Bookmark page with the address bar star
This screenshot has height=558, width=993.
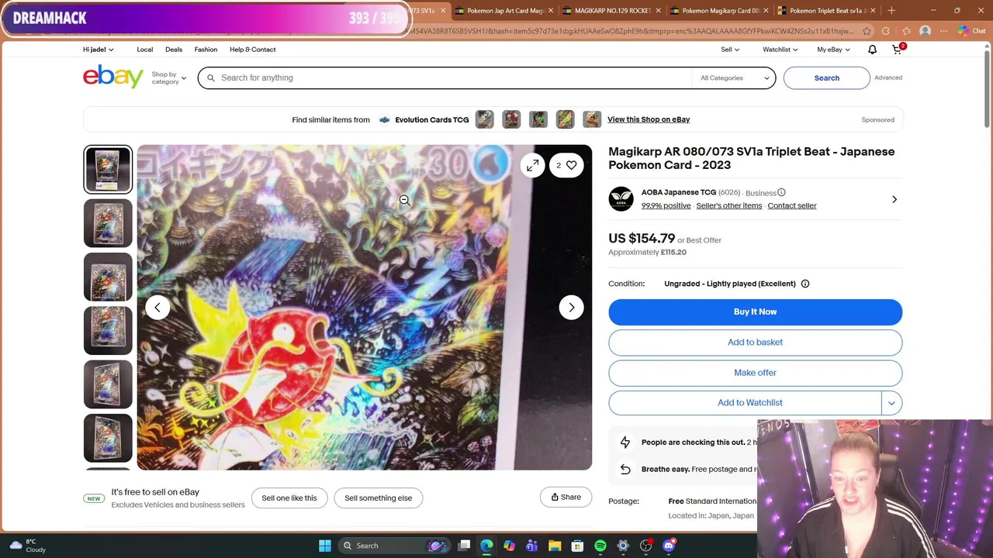click(867, 31)
